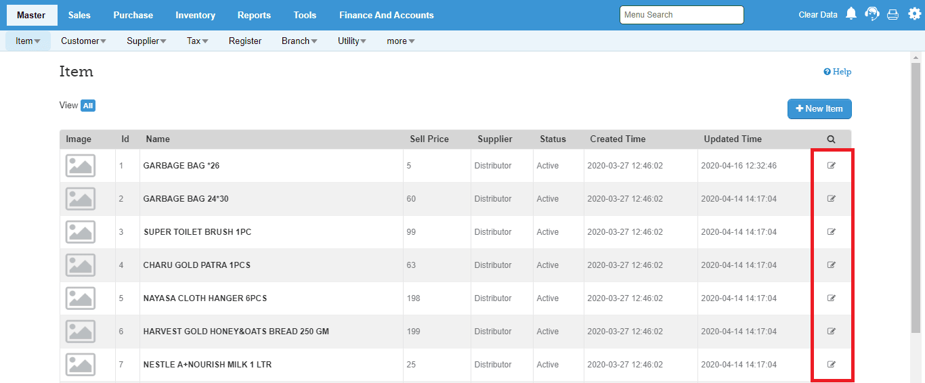The width and height of the screenshot is (925, 383).
Task: Select item name NESTLE A+NOURISH MILK 1 LTR
Action: coord(207,365)
